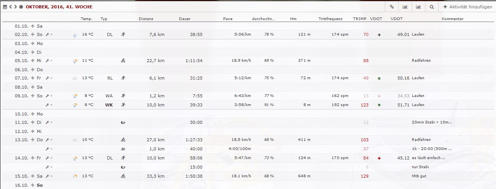Click the 'Kommentar' column header

pos(452,19)
